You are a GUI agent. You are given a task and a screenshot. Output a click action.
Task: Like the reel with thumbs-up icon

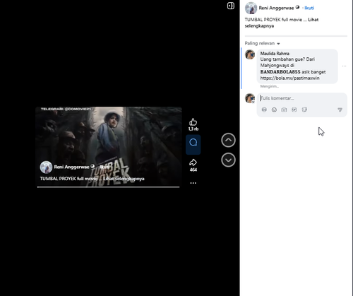click(x=193, y=122)
